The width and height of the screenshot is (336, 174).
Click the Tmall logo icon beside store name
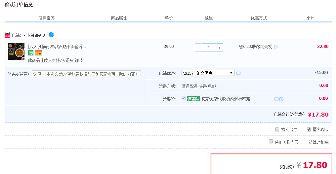click(x=7, y=35)
